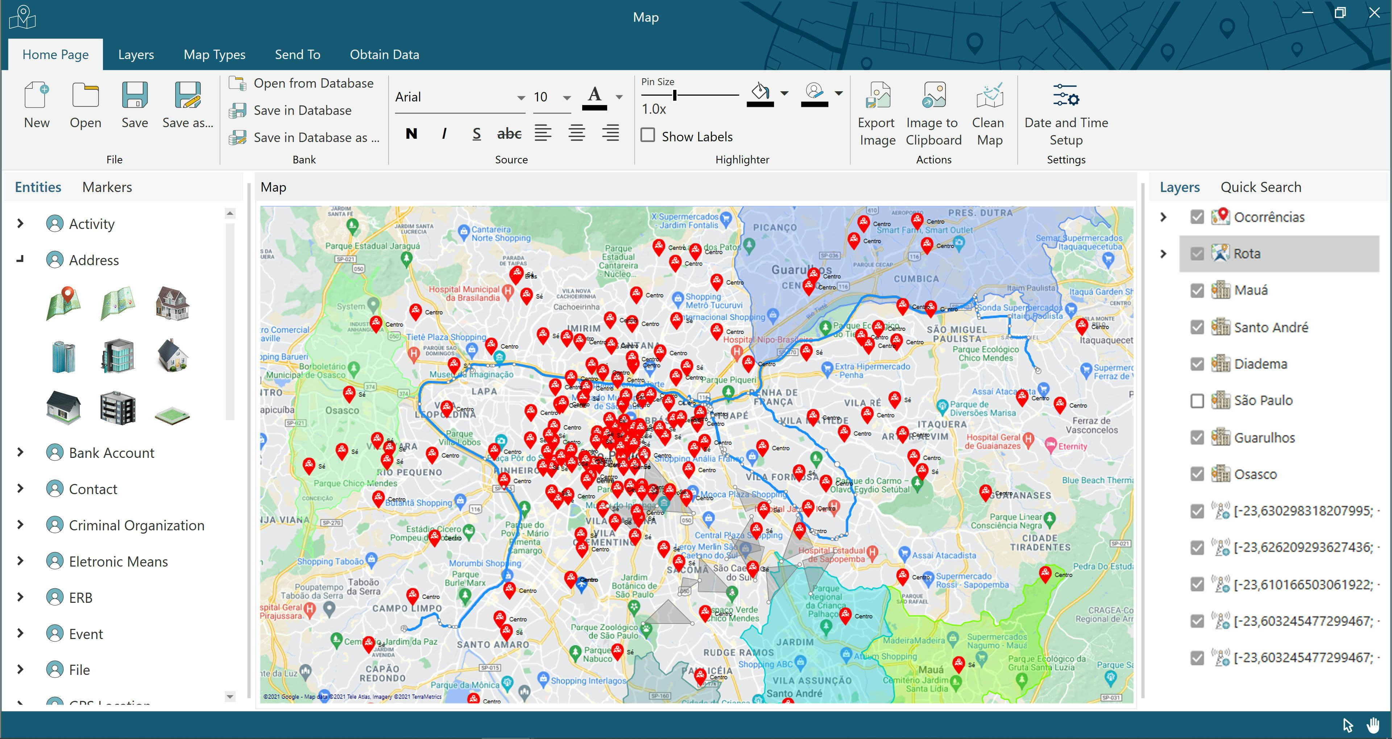Apply strikethrough formatting in Source group
The height and width of the screenshot is (739, 1392).
point(509,133)
